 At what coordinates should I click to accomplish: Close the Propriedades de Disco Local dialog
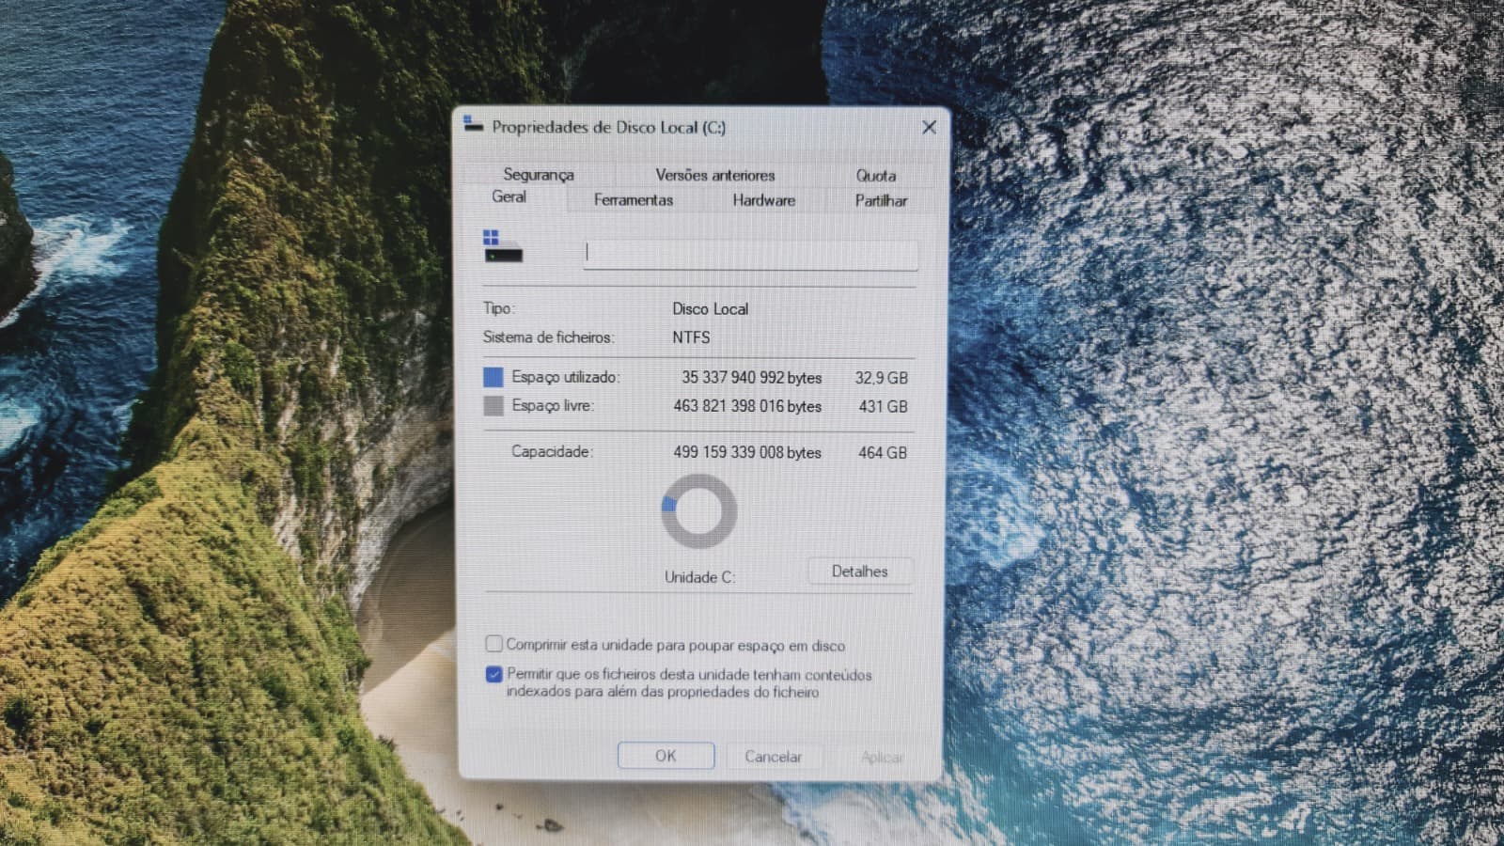pyautogui.click(x=929, y=127)
